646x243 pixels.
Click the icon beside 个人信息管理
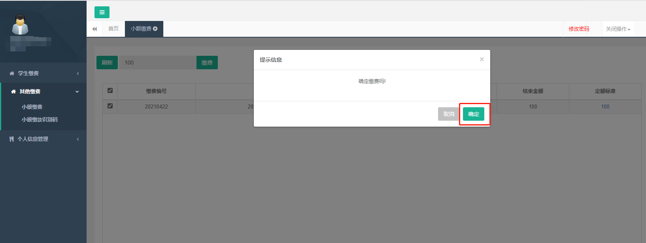[11, 139]
